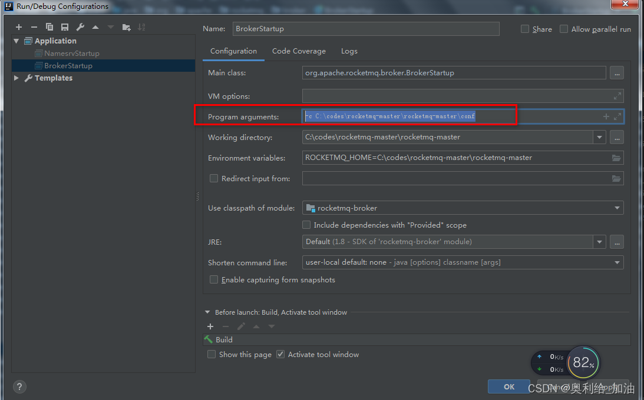This screenshot has width=644, height=400.
Task: Tick the Share checkbox
Action: point(524,29)
